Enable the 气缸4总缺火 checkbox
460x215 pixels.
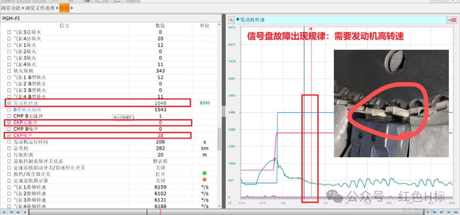tap(9, 39)
